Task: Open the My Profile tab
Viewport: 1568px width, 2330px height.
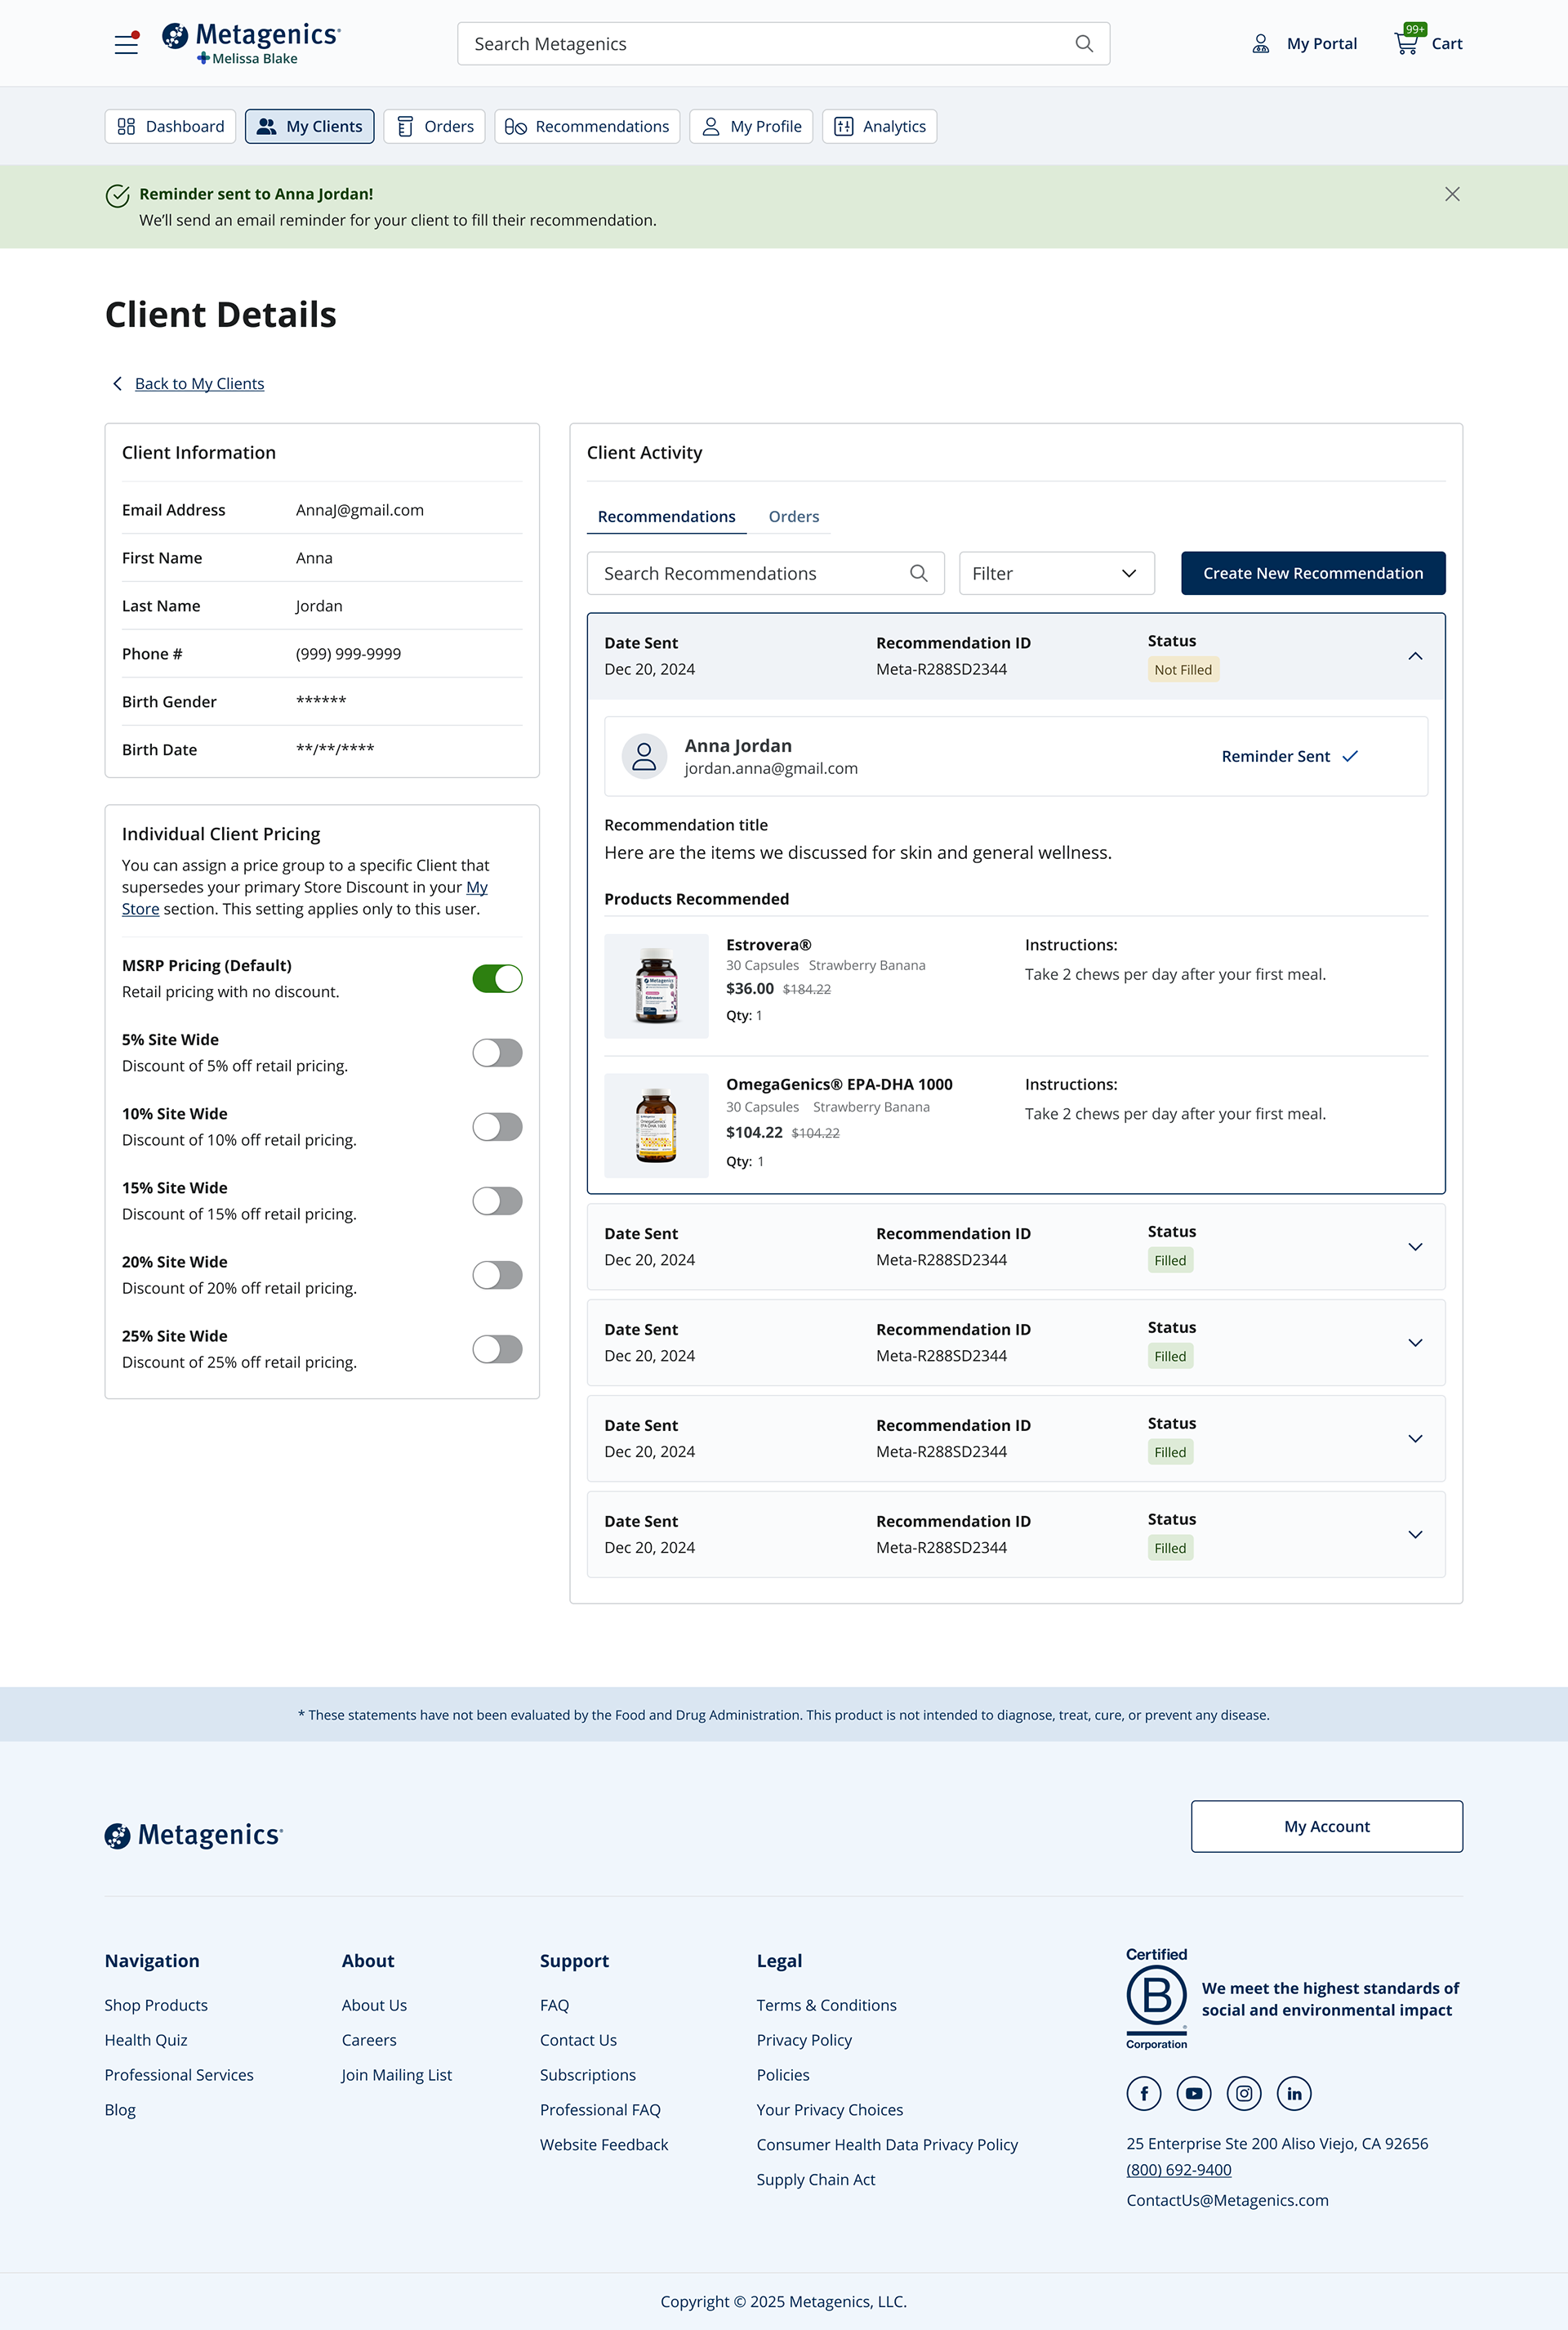Action: 751,126
